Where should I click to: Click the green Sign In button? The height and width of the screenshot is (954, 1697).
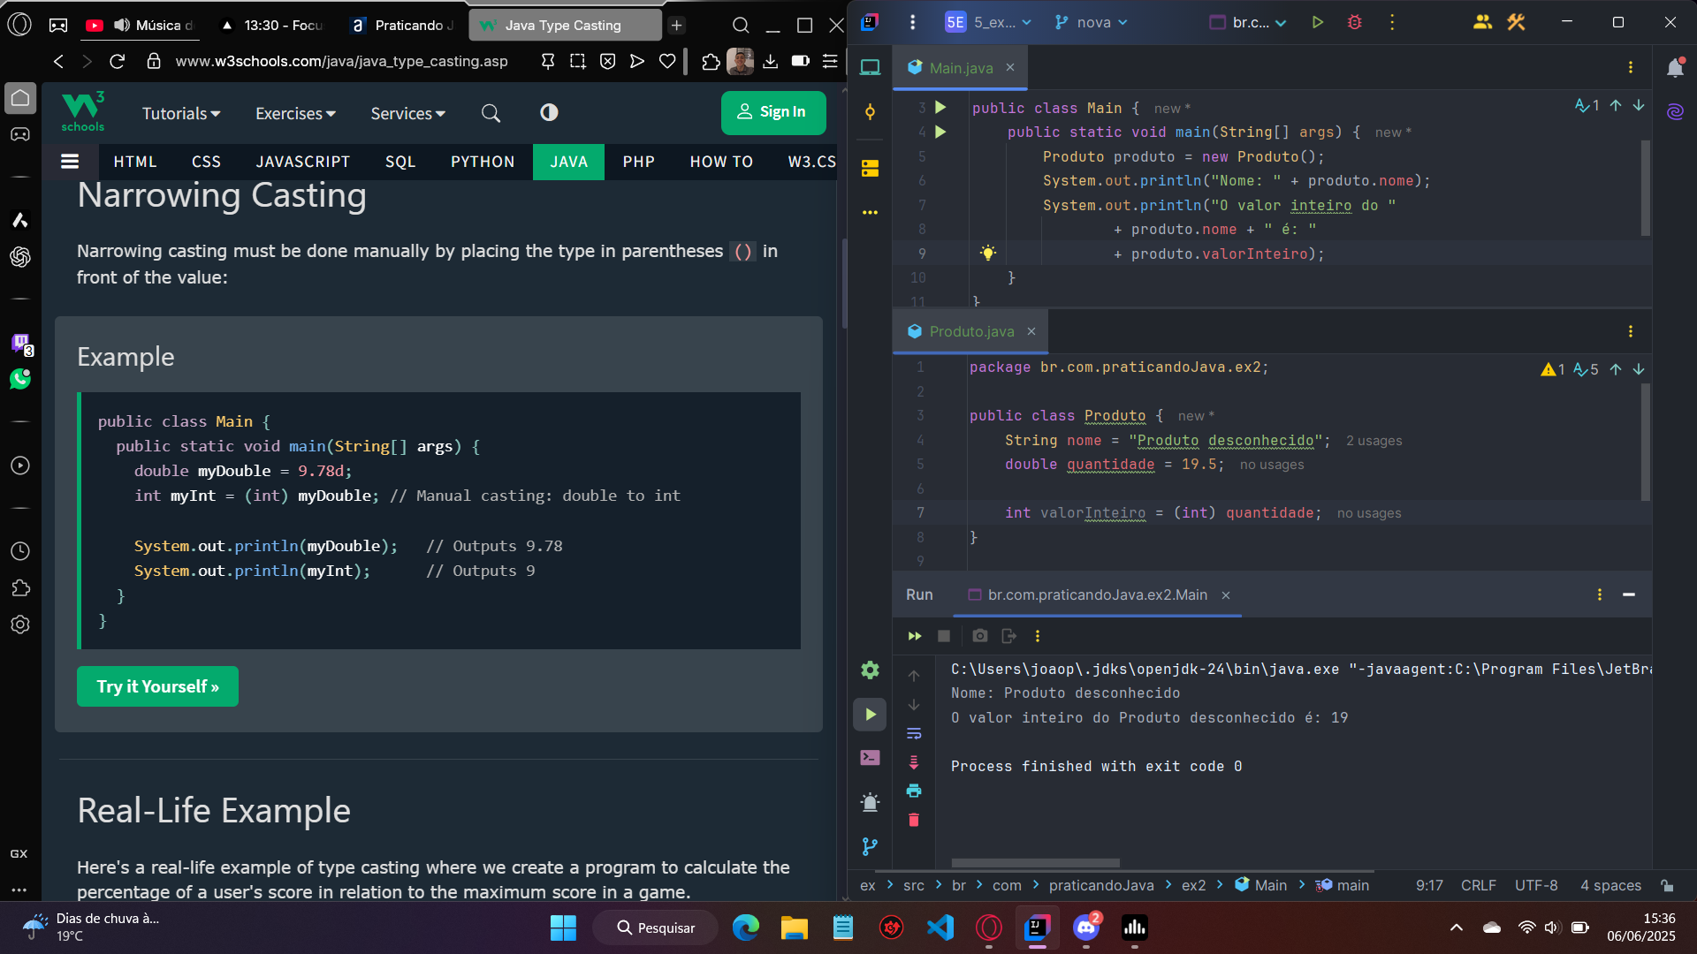pos(773,112)
